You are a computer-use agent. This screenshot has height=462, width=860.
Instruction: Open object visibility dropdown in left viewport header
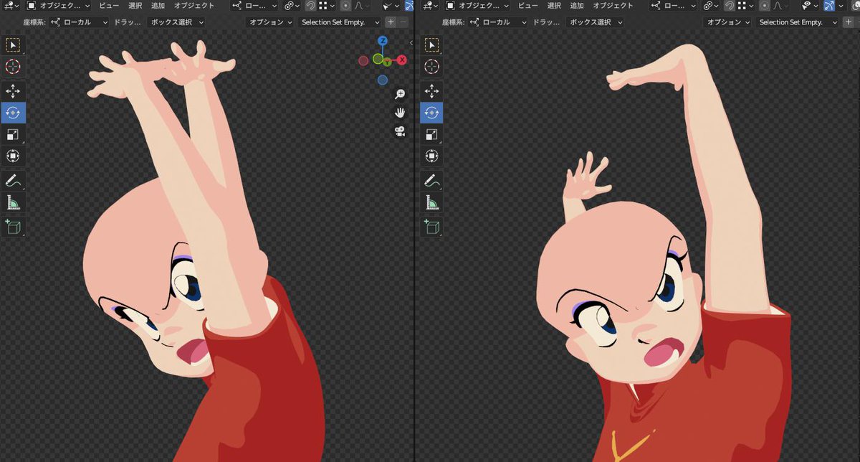[x=391, y=6]
